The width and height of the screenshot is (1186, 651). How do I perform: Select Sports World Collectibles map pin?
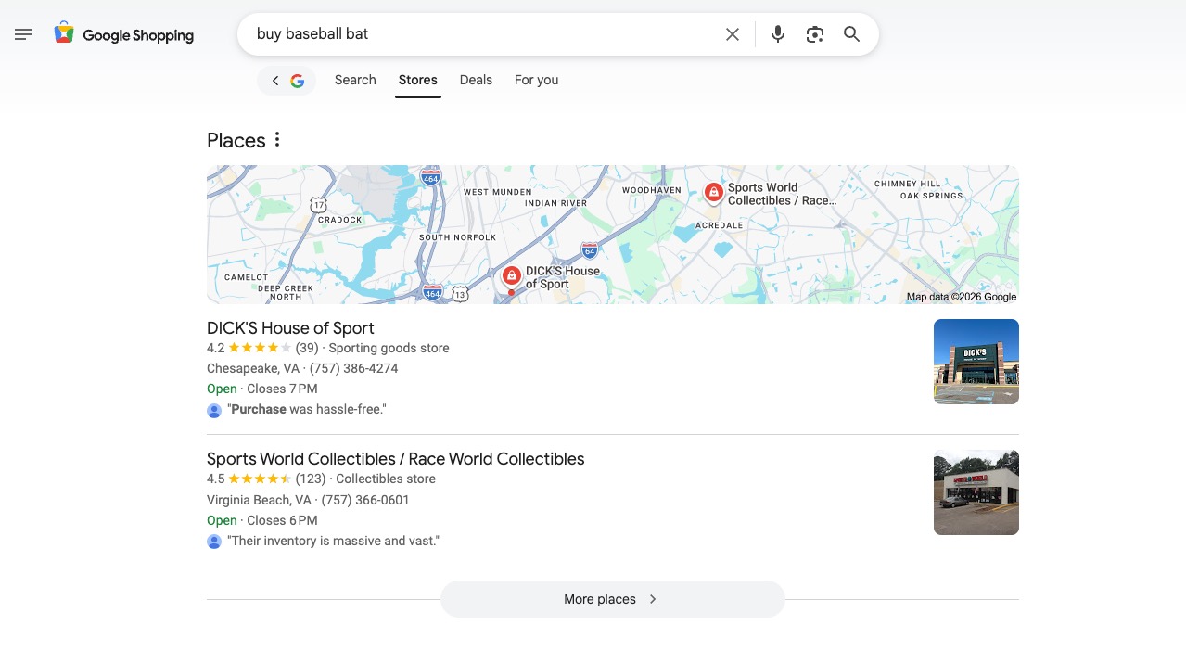(713, 192)
